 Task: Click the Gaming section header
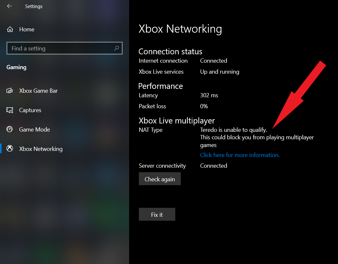(x=16, y=67)
